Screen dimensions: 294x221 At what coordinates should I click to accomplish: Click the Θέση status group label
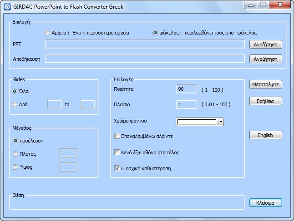[x=18, y=195]
